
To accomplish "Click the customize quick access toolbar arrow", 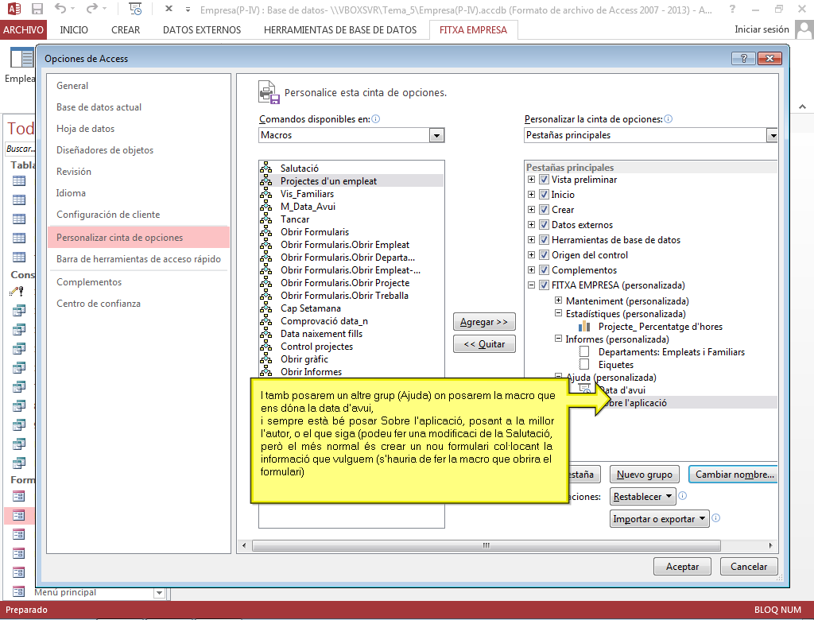I will coord(188,10).
